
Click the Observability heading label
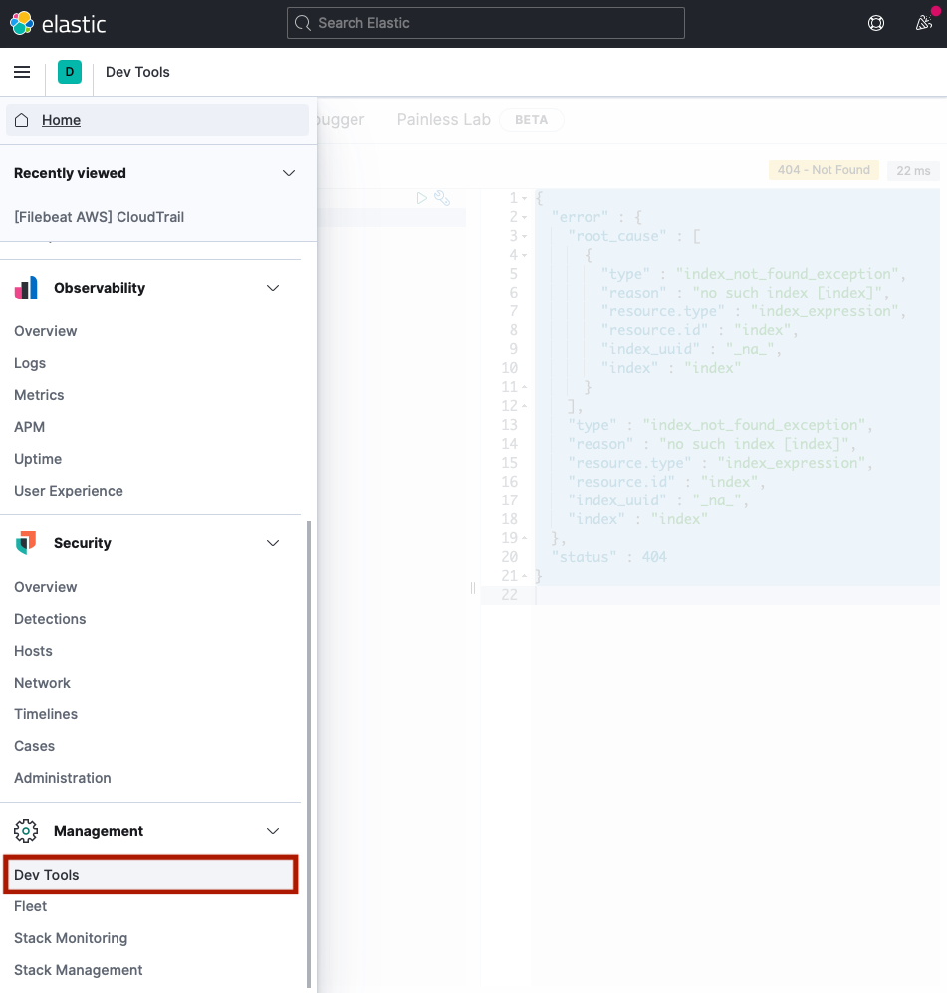(x=100, y=288)
